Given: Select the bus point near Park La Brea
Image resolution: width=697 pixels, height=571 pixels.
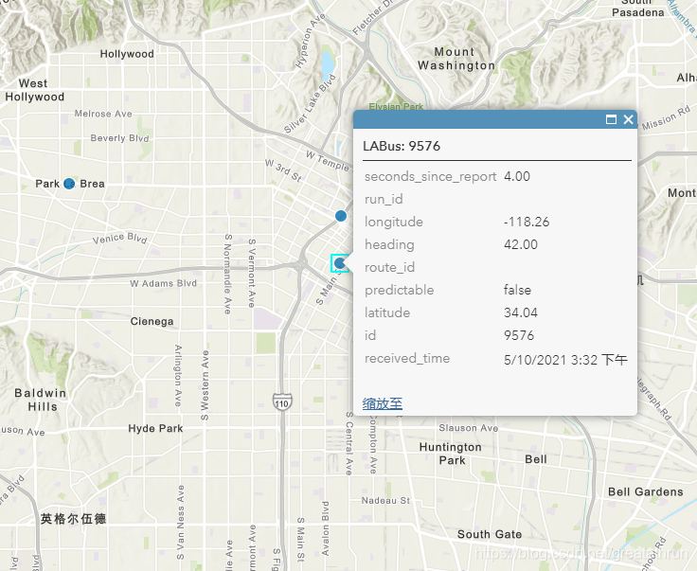Looking at the screenshot, I should click(69, 184).
